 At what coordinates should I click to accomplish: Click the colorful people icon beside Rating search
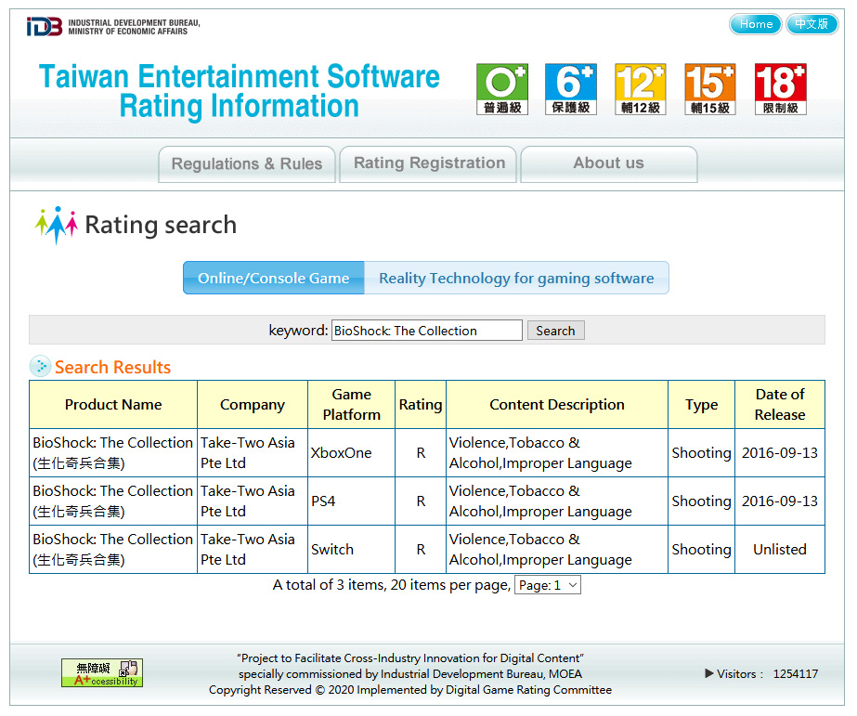[56, 225]
